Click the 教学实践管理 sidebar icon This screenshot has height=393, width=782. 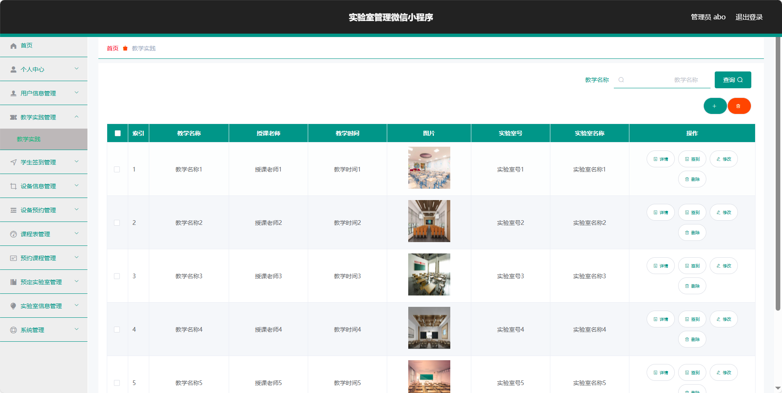[13, 118]
